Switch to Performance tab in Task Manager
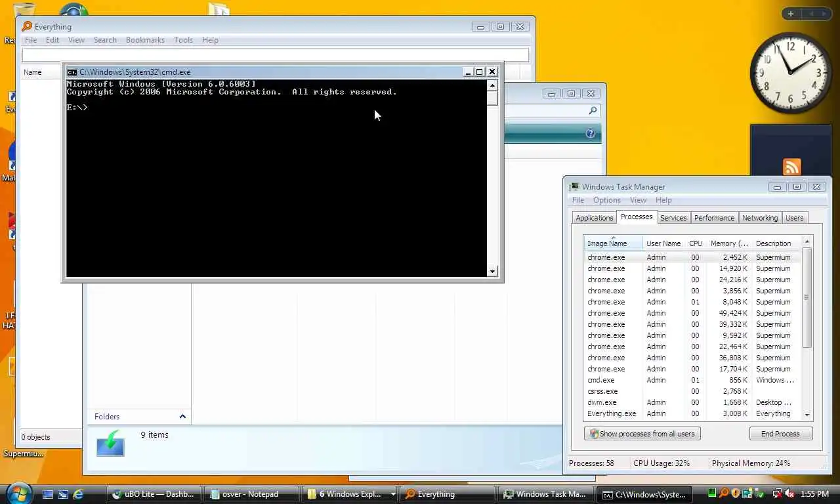840x504 pixels. tap(714, 218)
